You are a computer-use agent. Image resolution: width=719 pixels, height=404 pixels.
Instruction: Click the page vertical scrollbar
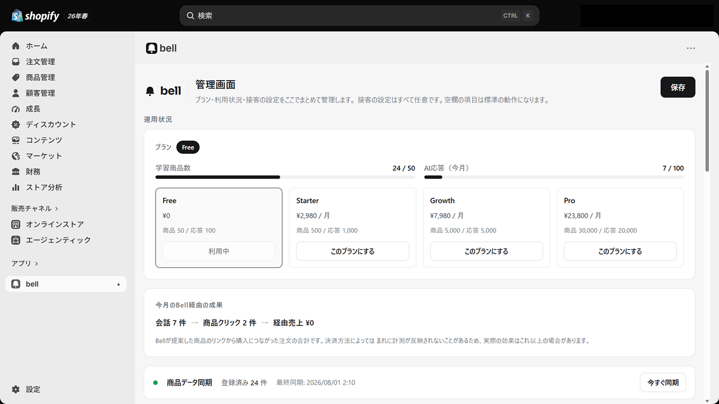707,120
